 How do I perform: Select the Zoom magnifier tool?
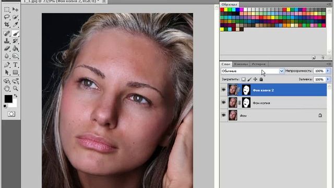click(x=15, y=88)
